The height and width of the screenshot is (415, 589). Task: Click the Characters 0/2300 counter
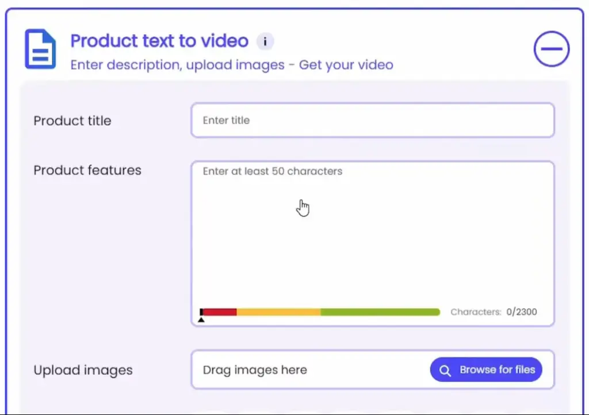494,312
